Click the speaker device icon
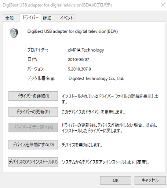This screenshot has width=167, height=188. tap(14, 32)
